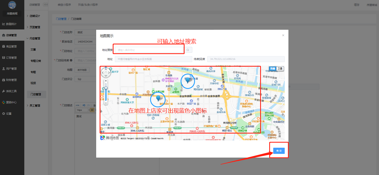This screenshot has width=379, height=175.
Task: Pan the map right with the east arrow
Action: click(x=109, y=73)
